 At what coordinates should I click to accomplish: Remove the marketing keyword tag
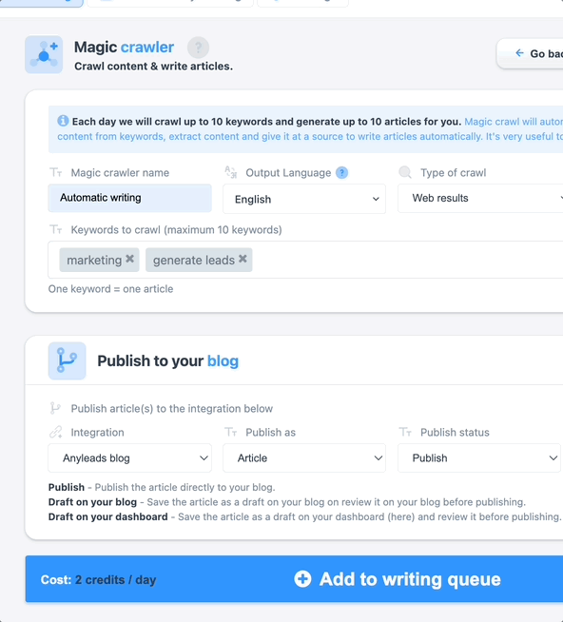(x=129, y=259)
